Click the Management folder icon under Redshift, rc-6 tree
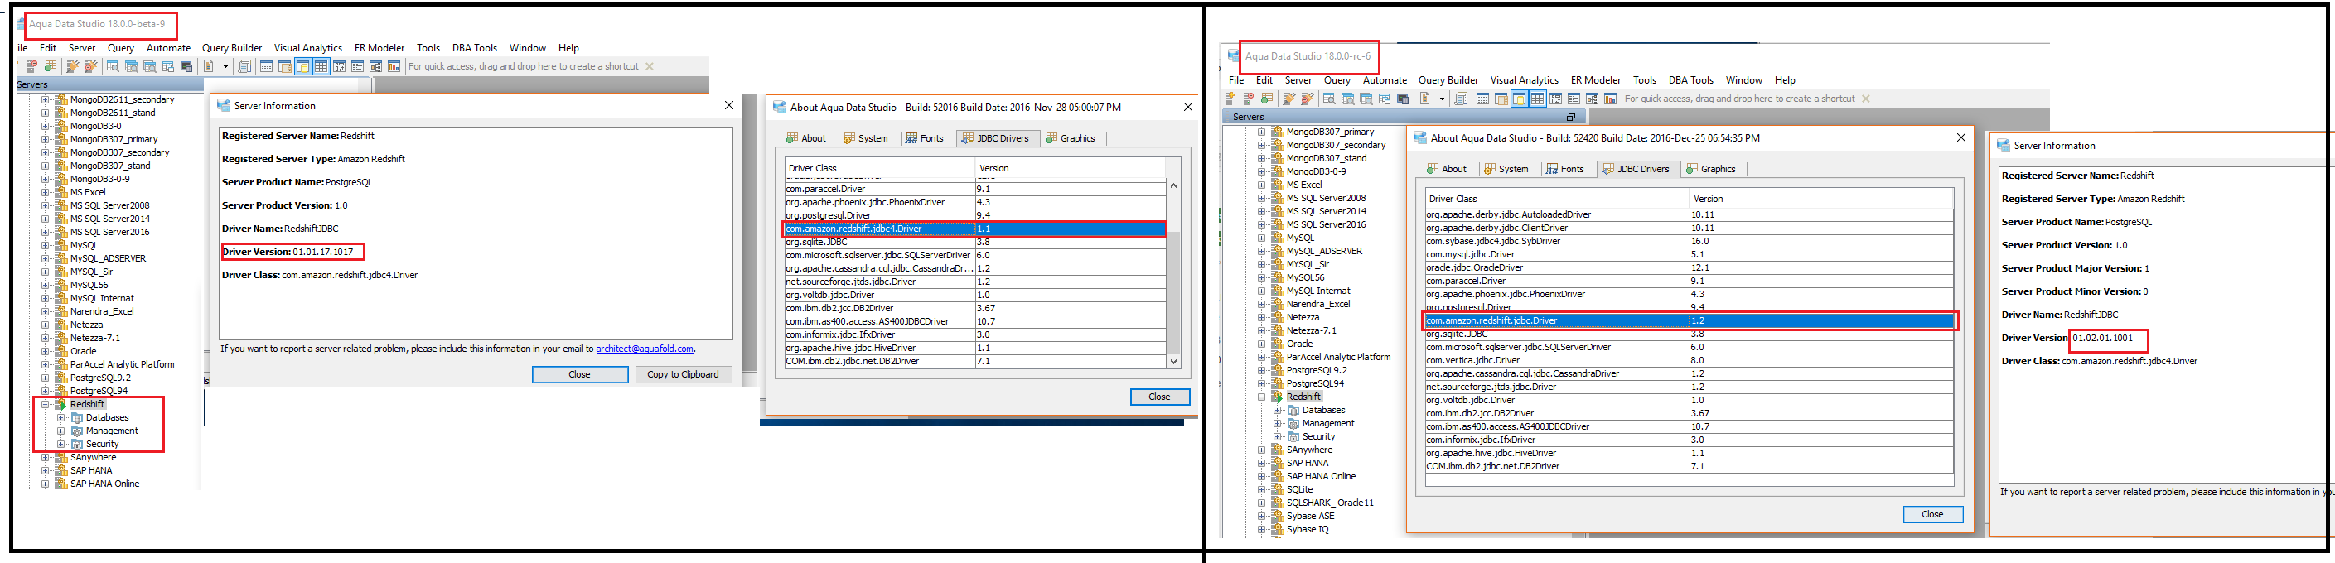The height and width of the screenshot is (563, 2335). [x=1293, y=424]
